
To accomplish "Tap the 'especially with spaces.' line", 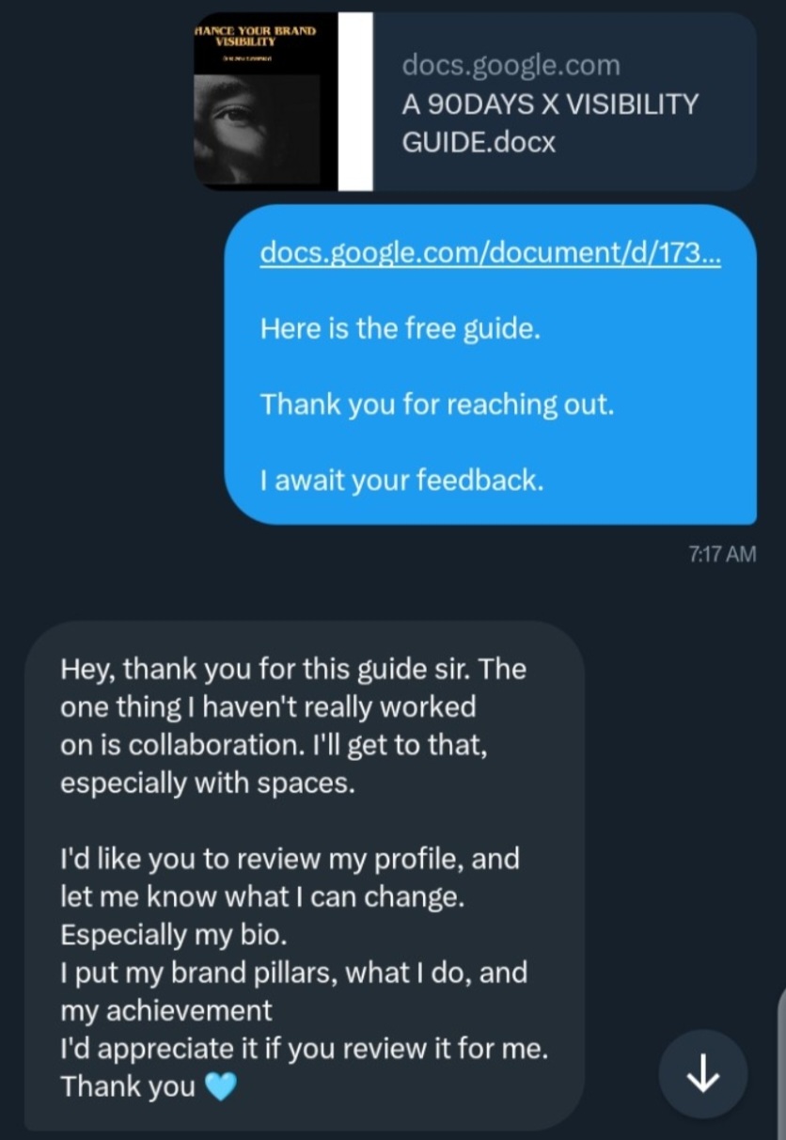I will coord(208,784).
